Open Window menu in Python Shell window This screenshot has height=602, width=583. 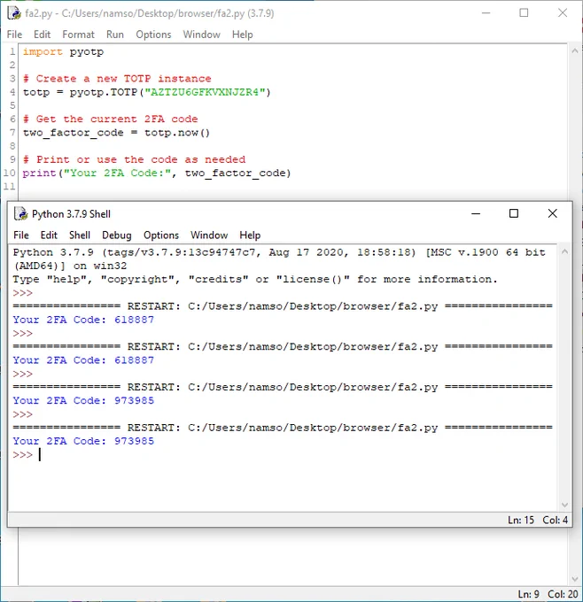tap(209, 235)
